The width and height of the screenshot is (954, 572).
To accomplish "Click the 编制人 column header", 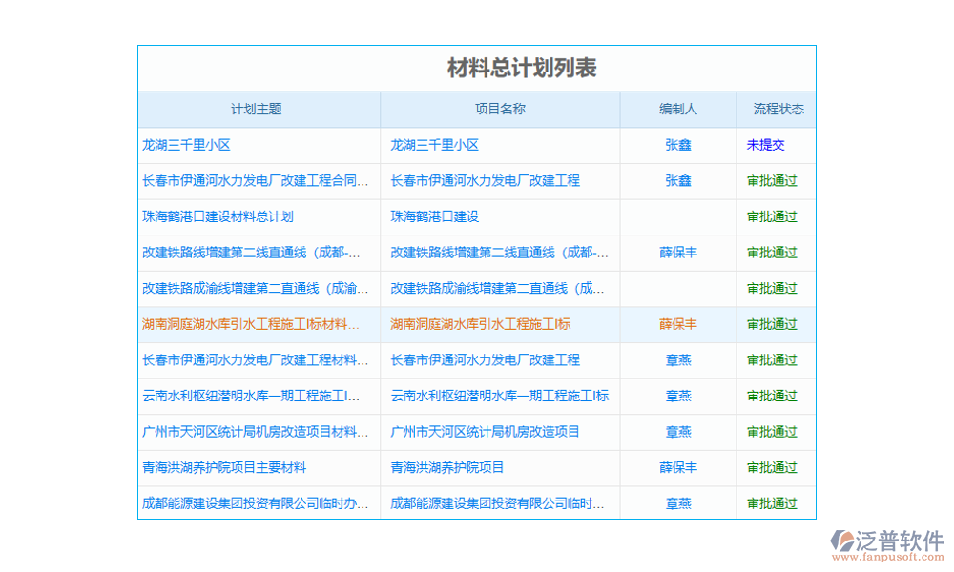I will (678, 109).
